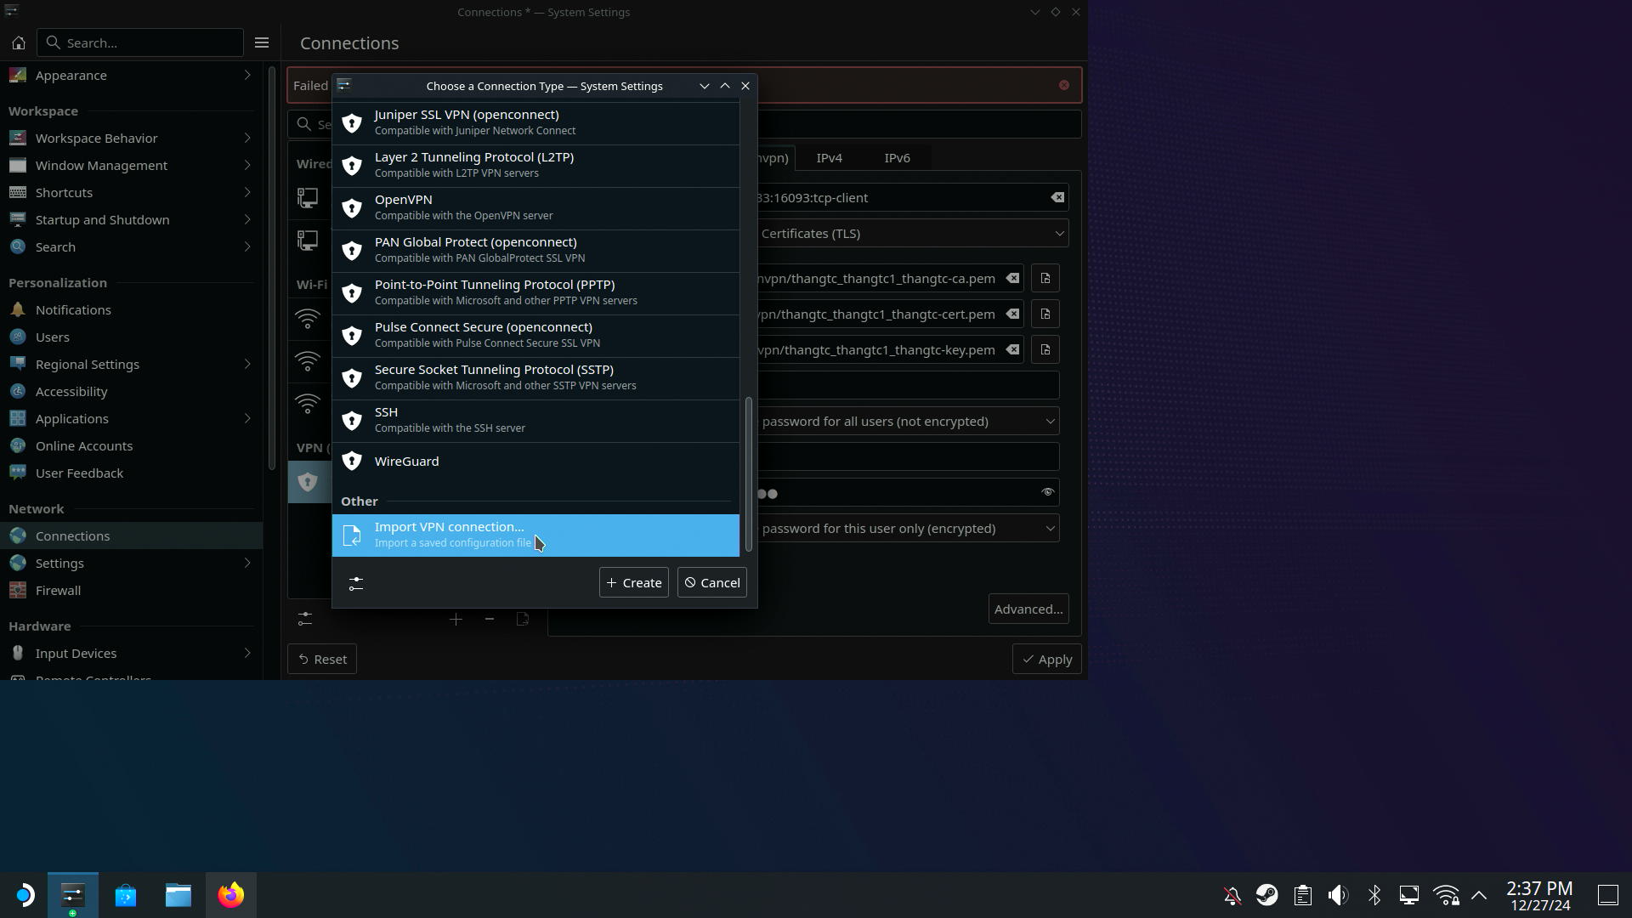Apply the connection changes

[1046, 659]
